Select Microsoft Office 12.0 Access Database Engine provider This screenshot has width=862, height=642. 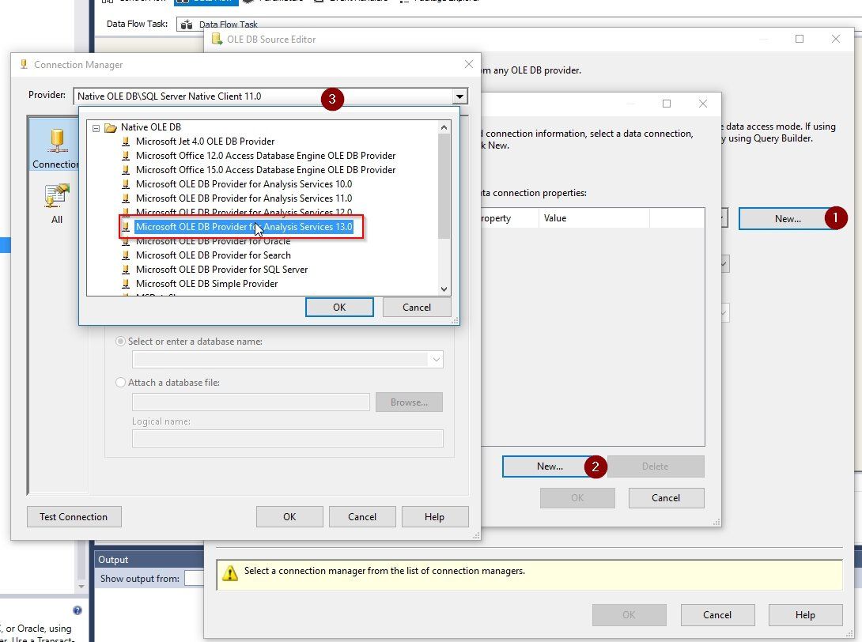pyautogui.click(x=266, y=156)
